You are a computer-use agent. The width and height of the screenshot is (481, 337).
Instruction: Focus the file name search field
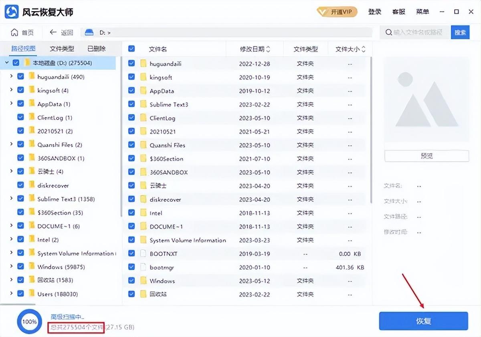click(x=416, y=32)
